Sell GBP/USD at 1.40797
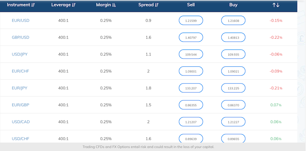The image size is (306, 151). coord(191,37)
